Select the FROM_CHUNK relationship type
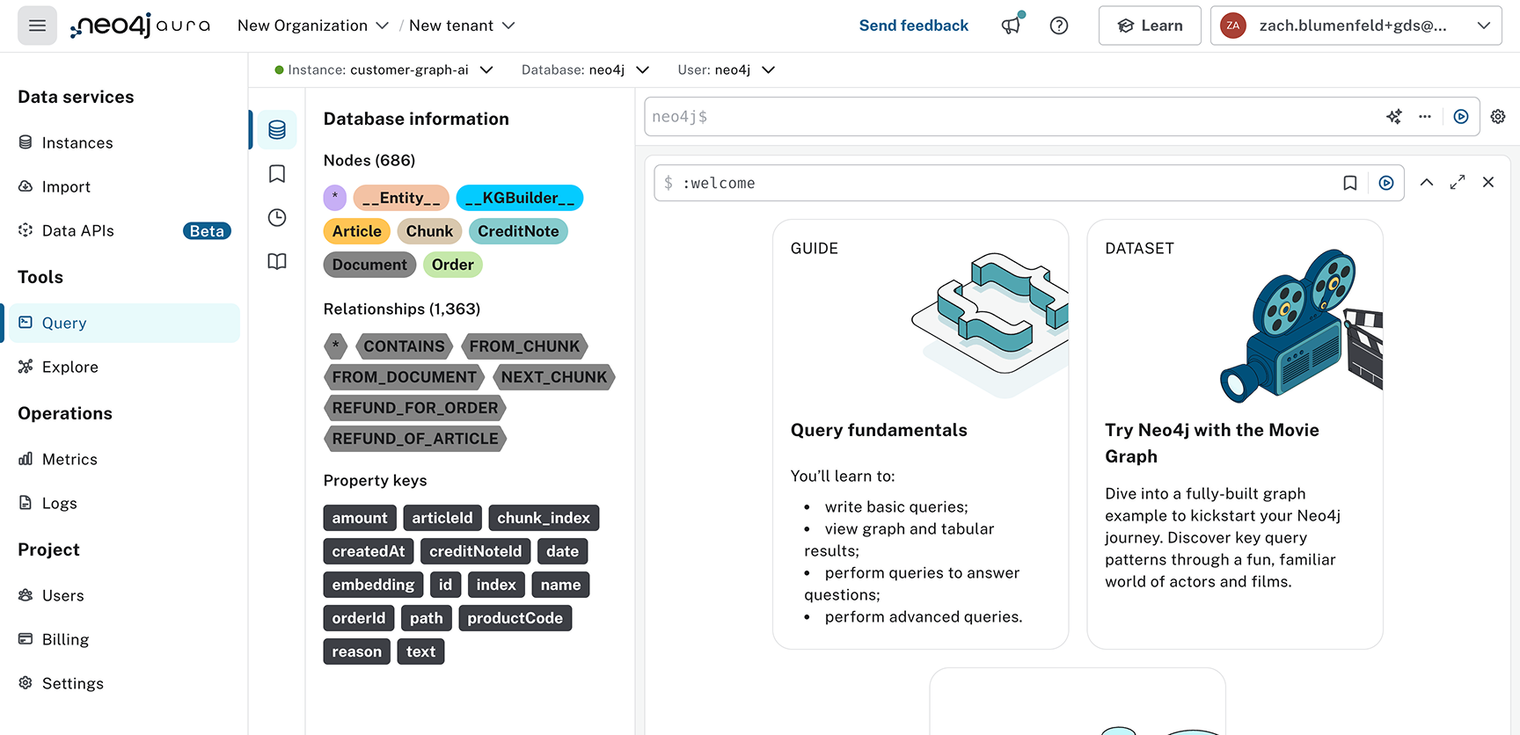1520x735 pixels. tap(524, 346)
